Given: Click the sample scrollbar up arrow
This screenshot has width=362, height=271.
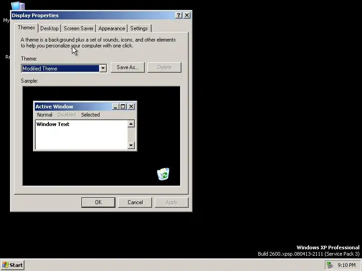Looking at the screenshot, I should coord(131,124).
